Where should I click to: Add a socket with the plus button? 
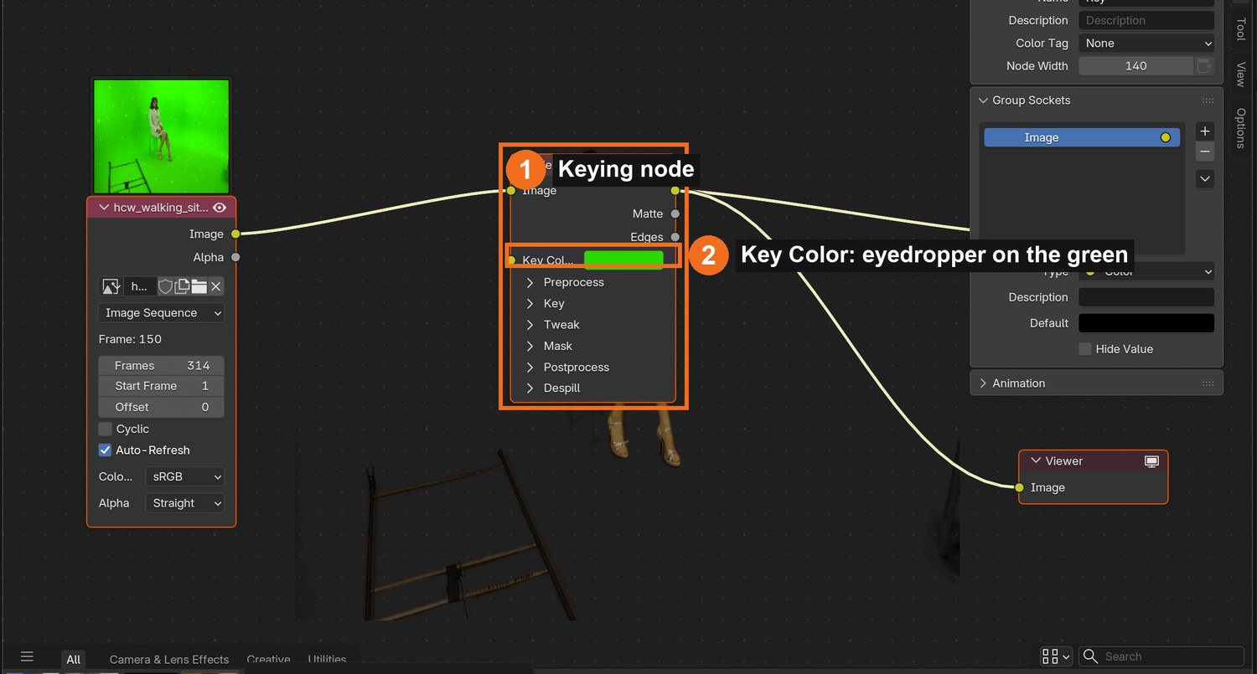(x=1205, y=131)
